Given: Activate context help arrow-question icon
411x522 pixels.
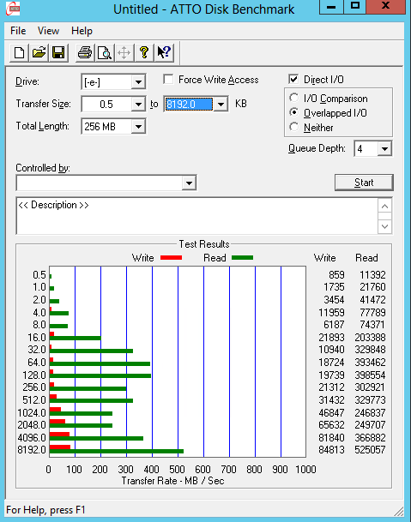Looking at the screenshot, I should [164, 52].
